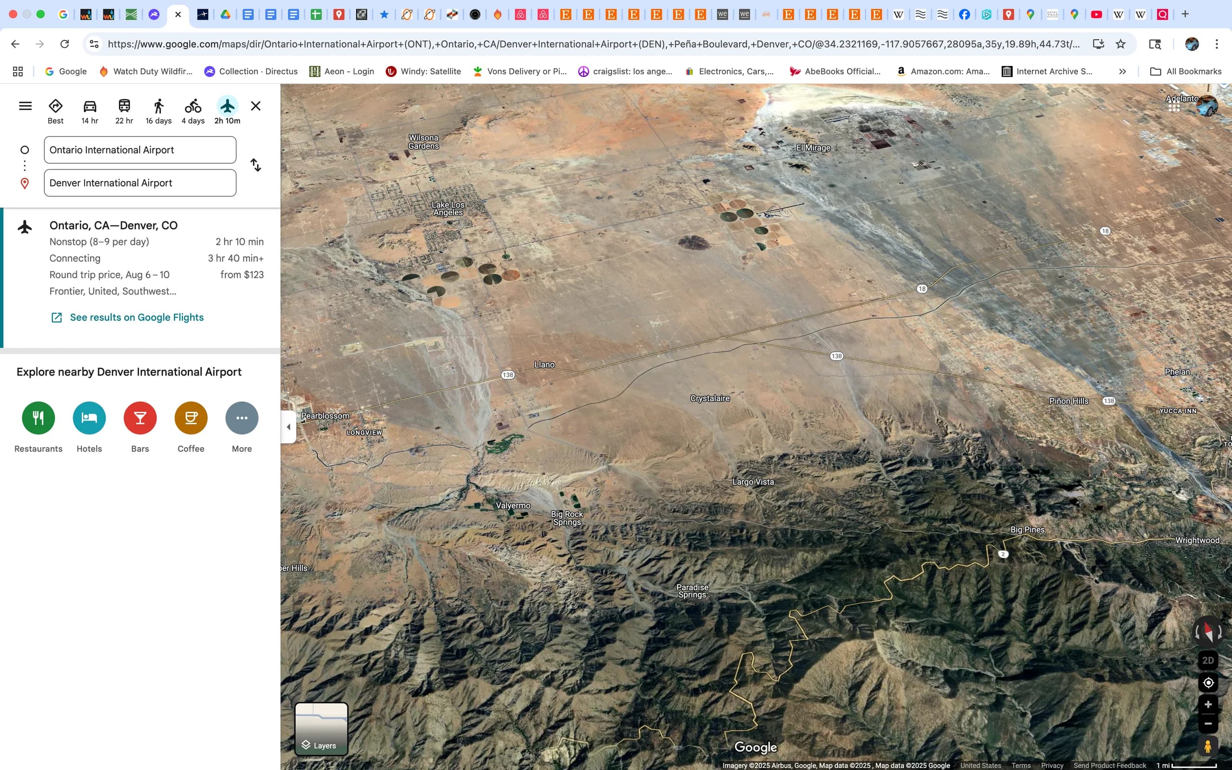Open the craigslist: los angeles bookmark
The image size is (1232, 770).
(x=625, y=71)
